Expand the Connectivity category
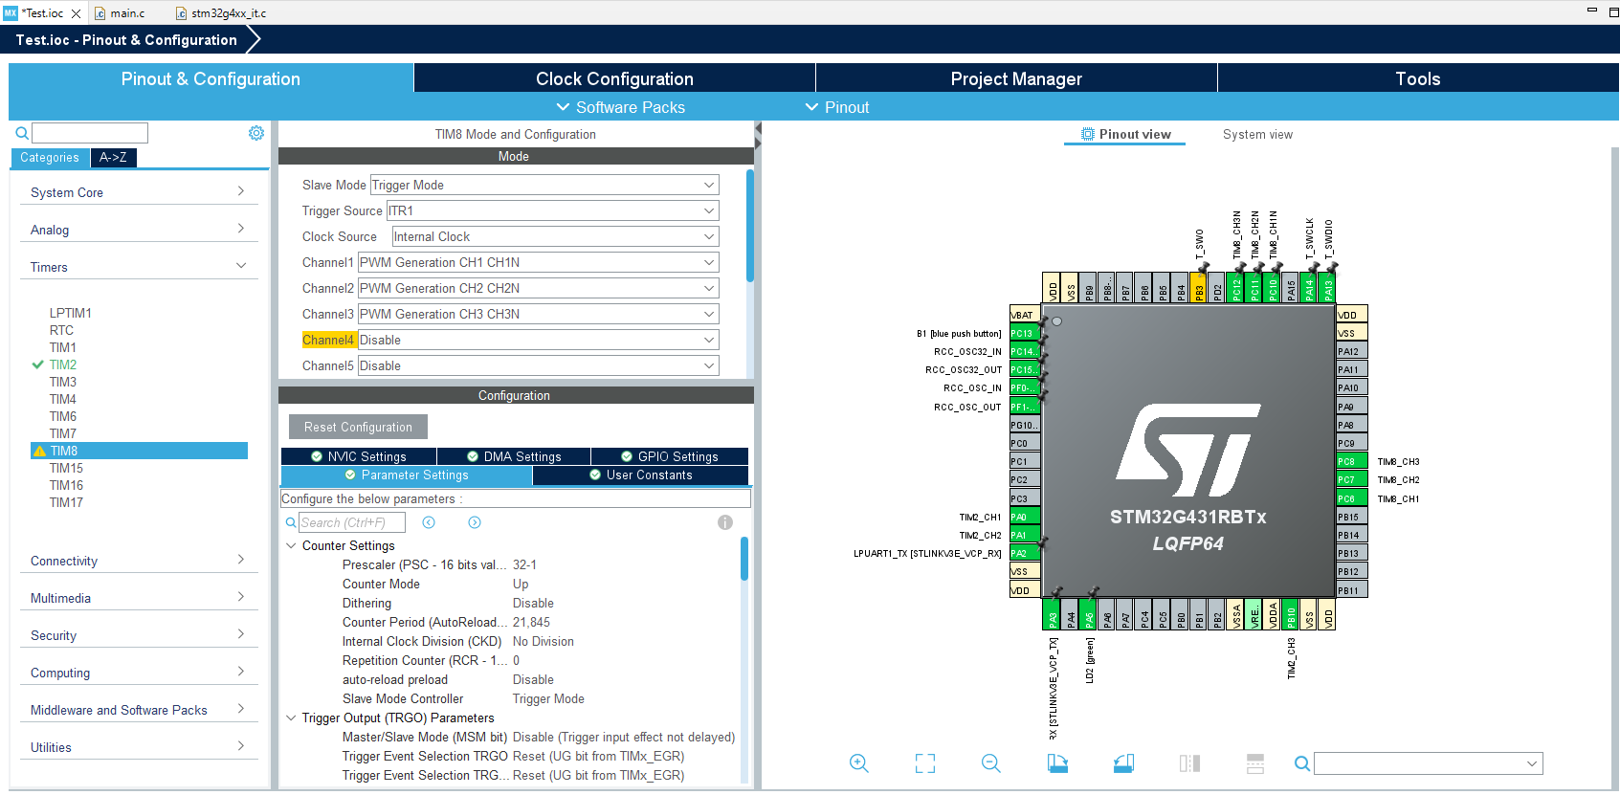This screenshot has width=1620, height=795. (139, 561)
